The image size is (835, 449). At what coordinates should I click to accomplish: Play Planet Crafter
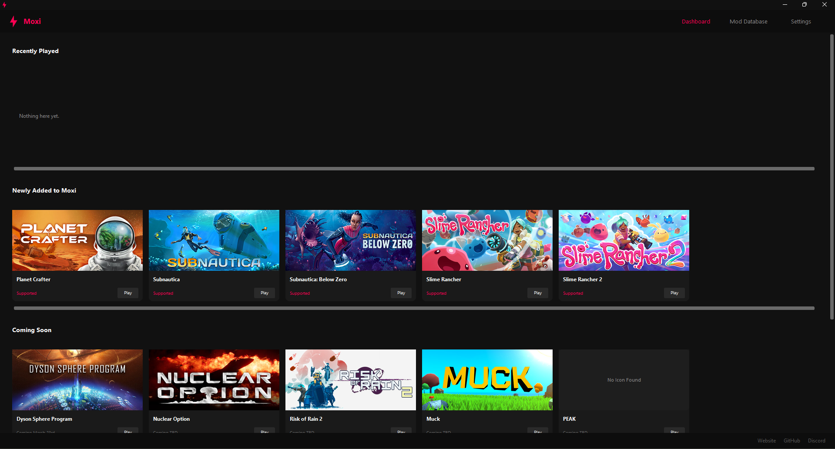(x=128, y=293)
